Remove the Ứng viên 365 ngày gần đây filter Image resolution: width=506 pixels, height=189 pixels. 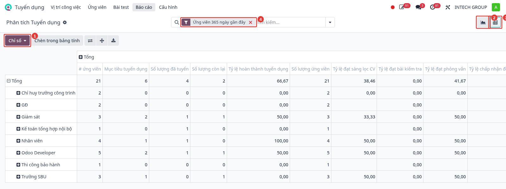click(x=250, y=22)
